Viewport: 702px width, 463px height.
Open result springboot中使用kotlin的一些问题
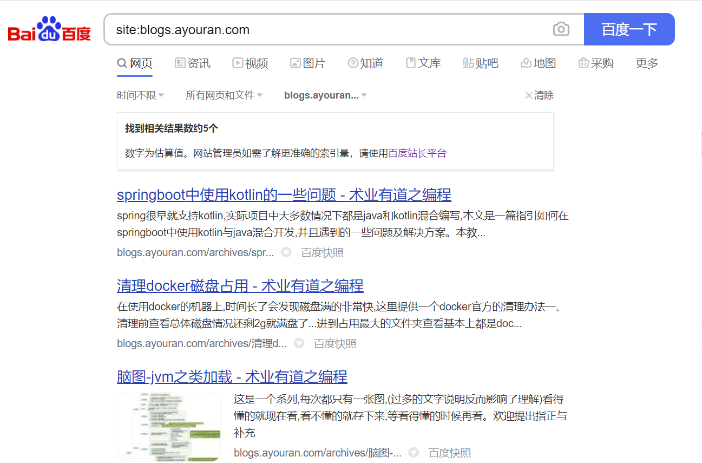(284, 194)
